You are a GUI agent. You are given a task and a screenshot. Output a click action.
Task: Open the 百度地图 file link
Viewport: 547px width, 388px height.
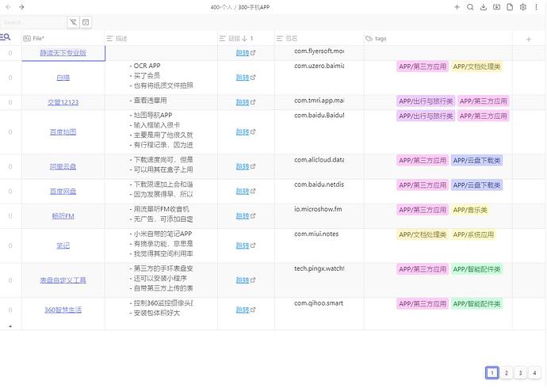tap(63, 131)
